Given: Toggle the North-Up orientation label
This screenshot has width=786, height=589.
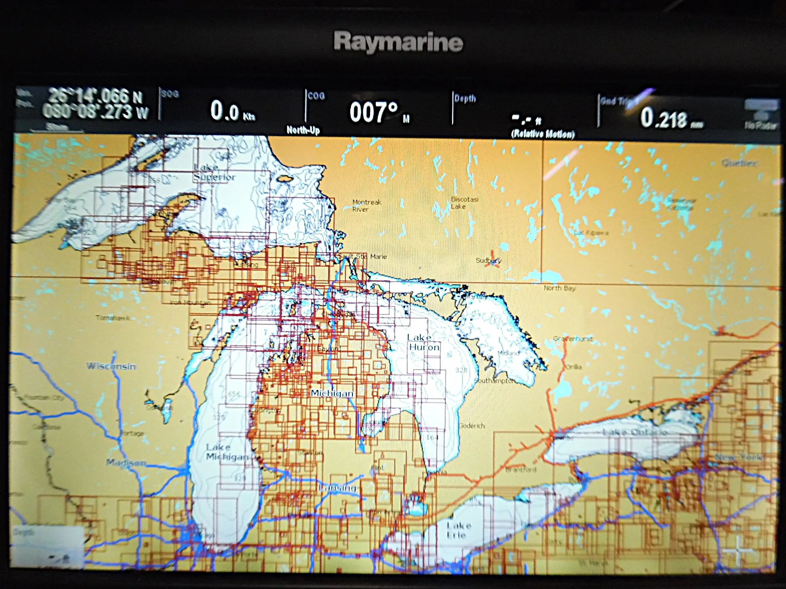Looking at the screenshot, I should [x=303, y=130].
